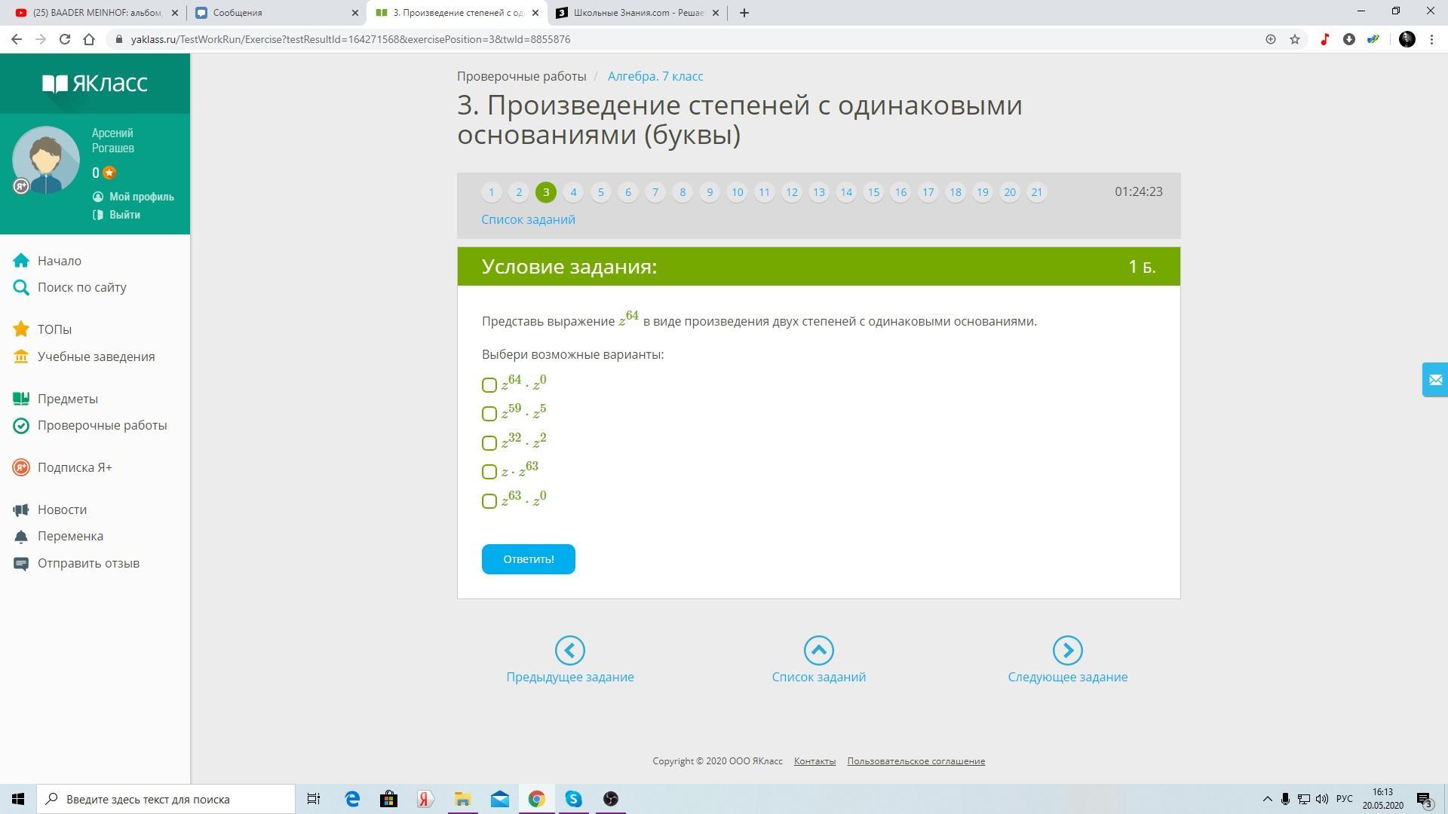Check the z^59 · z^5 option
This screenshot has width=1448, height=814.
click(x=489, y=414)
